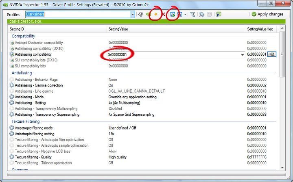Select Anisotropic filter optimization row
Image resolution: width=293 pixels, height=182 pixels.
50,139
